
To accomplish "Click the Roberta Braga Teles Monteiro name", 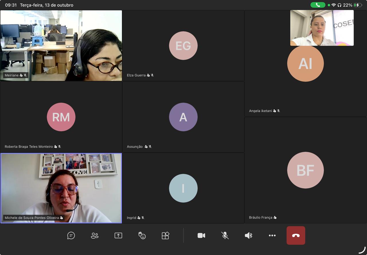I will (29, 147).
